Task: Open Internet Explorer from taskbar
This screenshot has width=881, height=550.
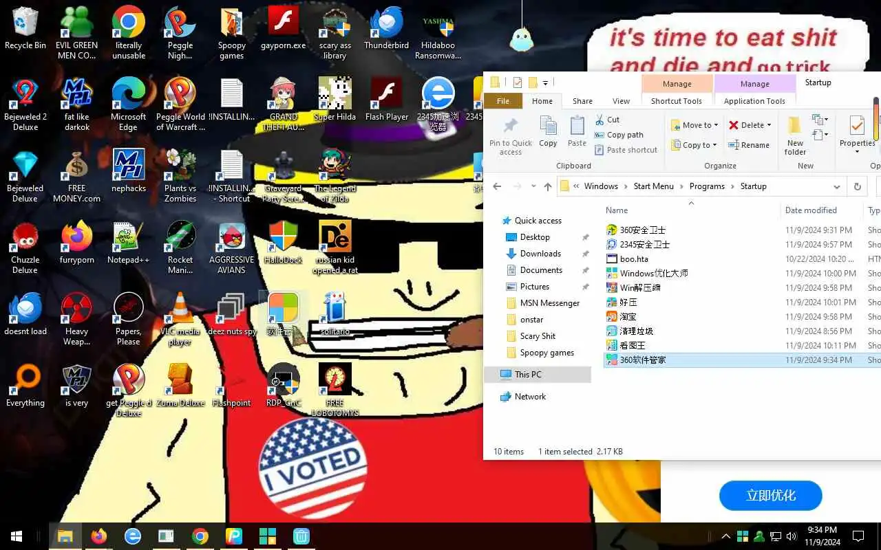Action: (x=133, y=536)
